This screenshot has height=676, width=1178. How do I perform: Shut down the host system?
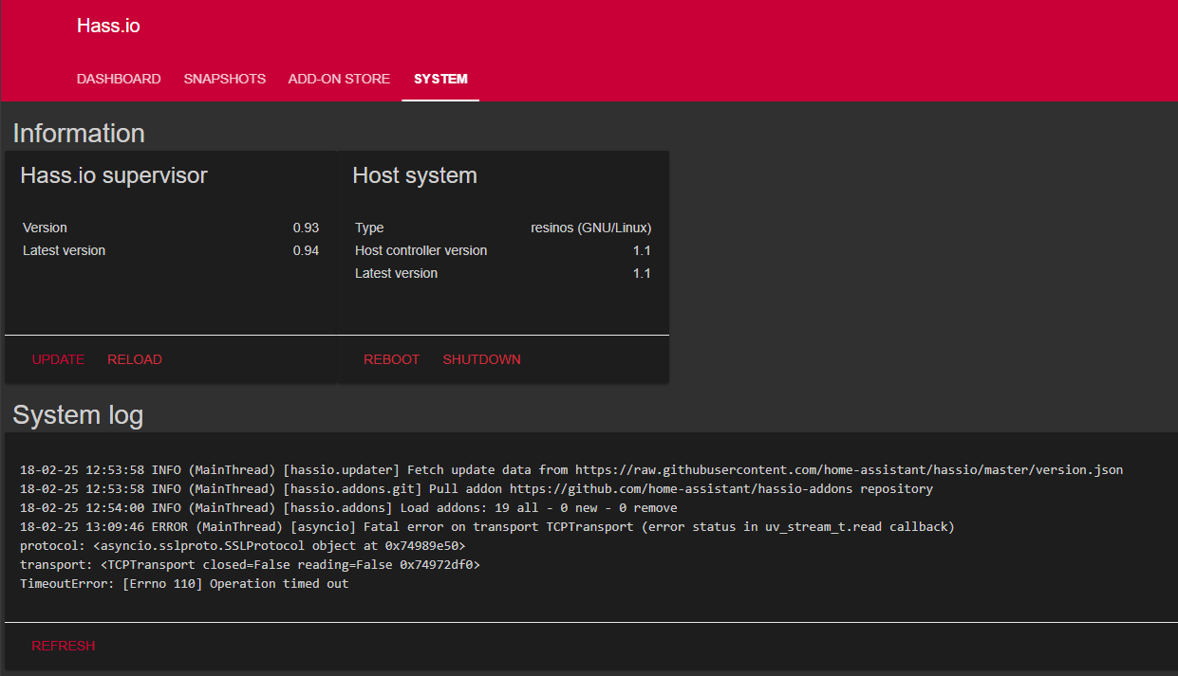(x=482, y=359)
